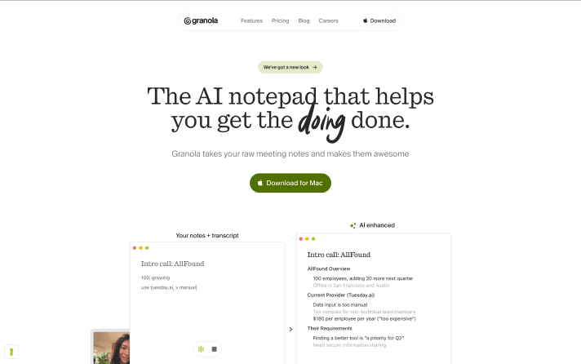Image resolution: width=581 pixels, height=364 pixels.
Task: Click red dot on AI enhanced window
Action: pos(301,238)
